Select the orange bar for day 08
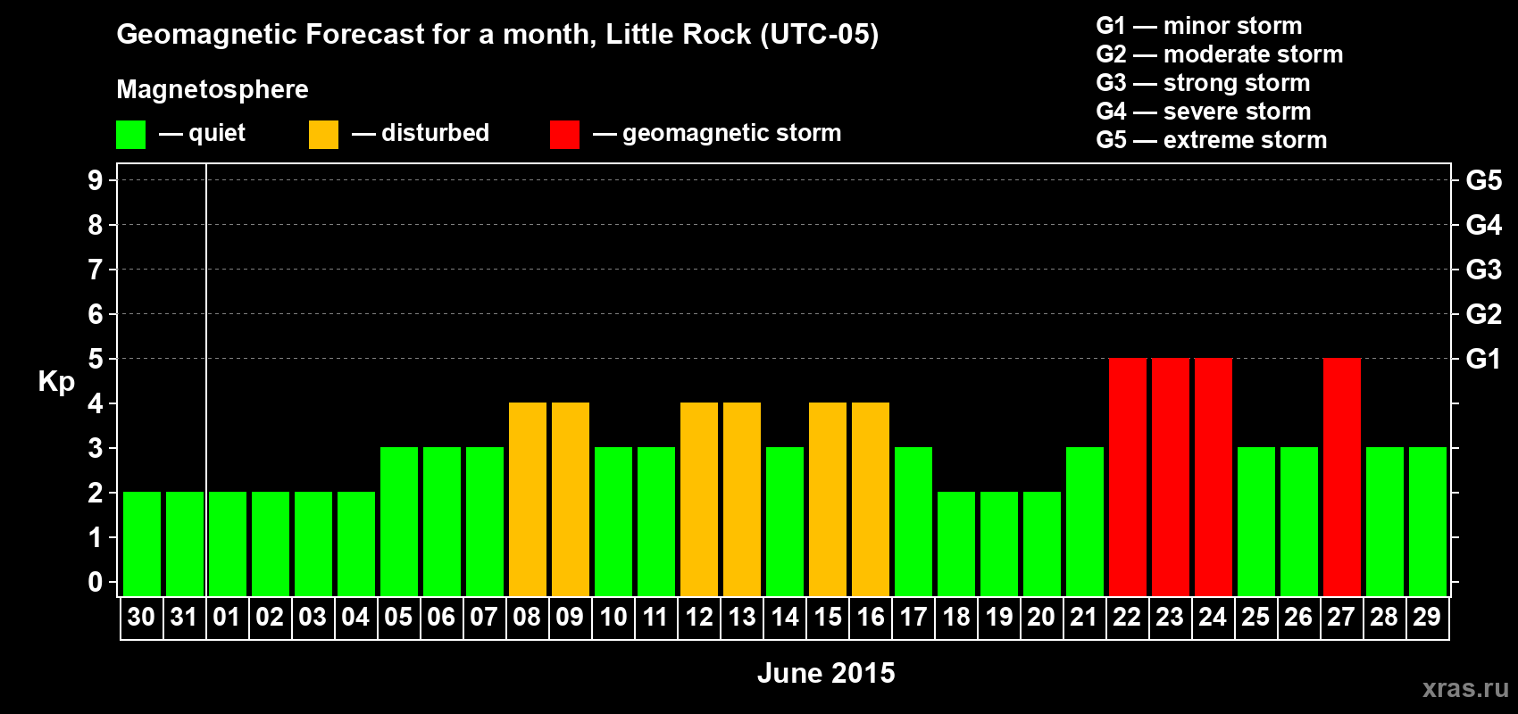This screenshot has width=1518, height=714. tap(528, 499)
